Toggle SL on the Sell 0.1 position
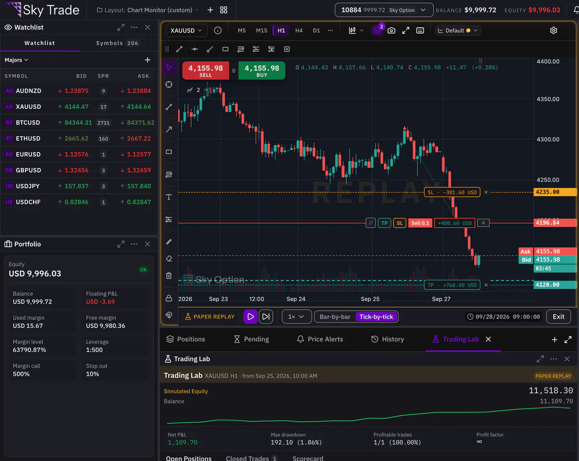This screenshot has width=579, height=461. pyautogui.click(x=400, y=223)
